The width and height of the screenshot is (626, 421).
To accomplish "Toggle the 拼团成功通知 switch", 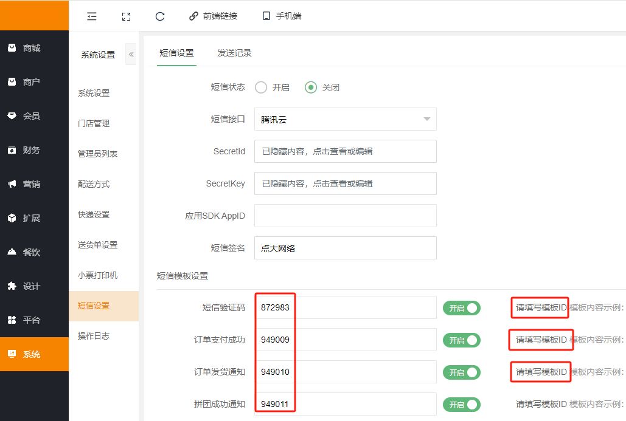I will 461,405.
